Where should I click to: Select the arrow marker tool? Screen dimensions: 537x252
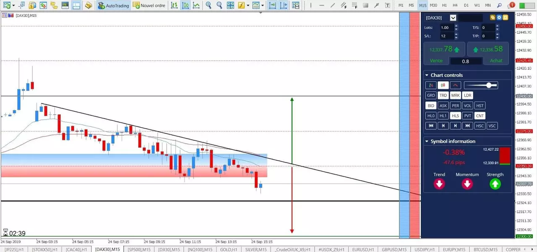point(376,5)
